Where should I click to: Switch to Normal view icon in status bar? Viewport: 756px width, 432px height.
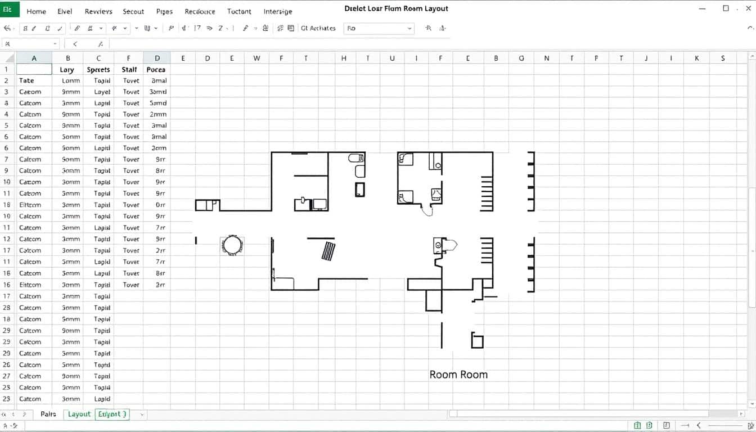pyautogui.click(x=637, y=426)
